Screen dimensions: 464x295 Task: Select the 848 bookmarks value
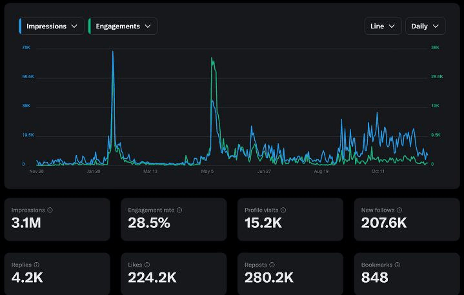pyautogui.click(x=375, y=278)
